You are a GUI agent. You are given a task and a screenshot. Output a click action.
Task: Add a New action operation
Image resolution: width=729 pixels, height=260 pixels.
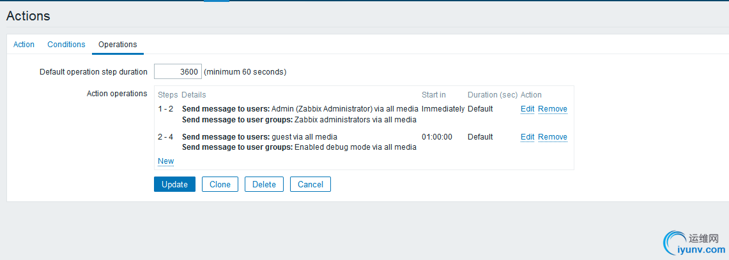(x=165, y=161)
